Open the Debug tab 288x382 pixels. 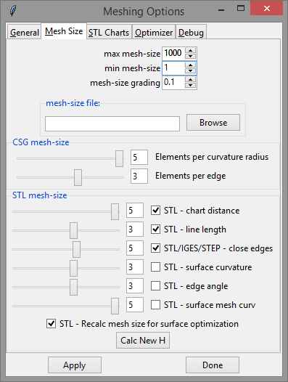(x=191, y=33)
